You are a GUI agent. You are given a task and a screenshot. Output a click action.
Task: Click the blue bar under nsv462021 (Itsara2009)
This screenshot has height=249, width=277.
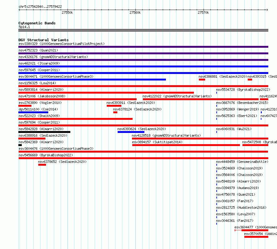[143, 66]
